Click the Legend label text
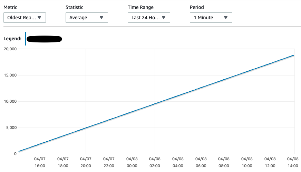 13,39
